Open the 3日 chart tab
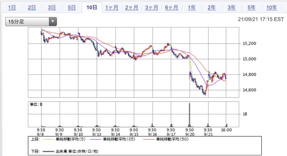Screen dimensions: 287x156 (x=52, y=8)
